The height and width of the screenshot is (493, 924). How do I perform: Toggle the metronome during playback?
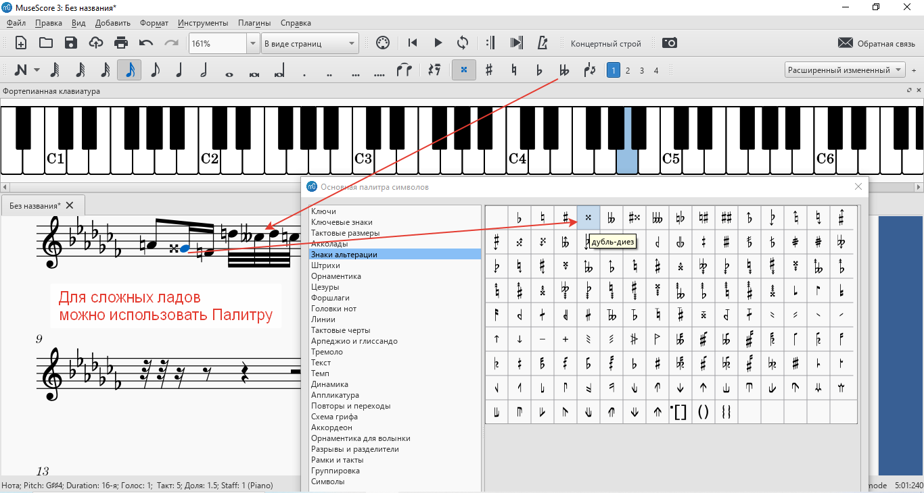click(542, 43)
